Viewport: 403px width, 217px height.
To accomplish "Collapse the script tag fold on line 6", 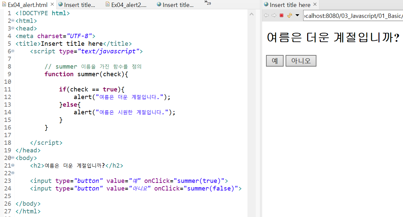I will click(13, 51).
